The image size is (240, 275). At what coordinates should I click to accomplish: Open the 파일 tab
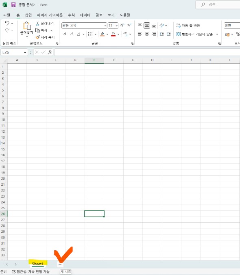pyautogui.click(x=7, y=15)
